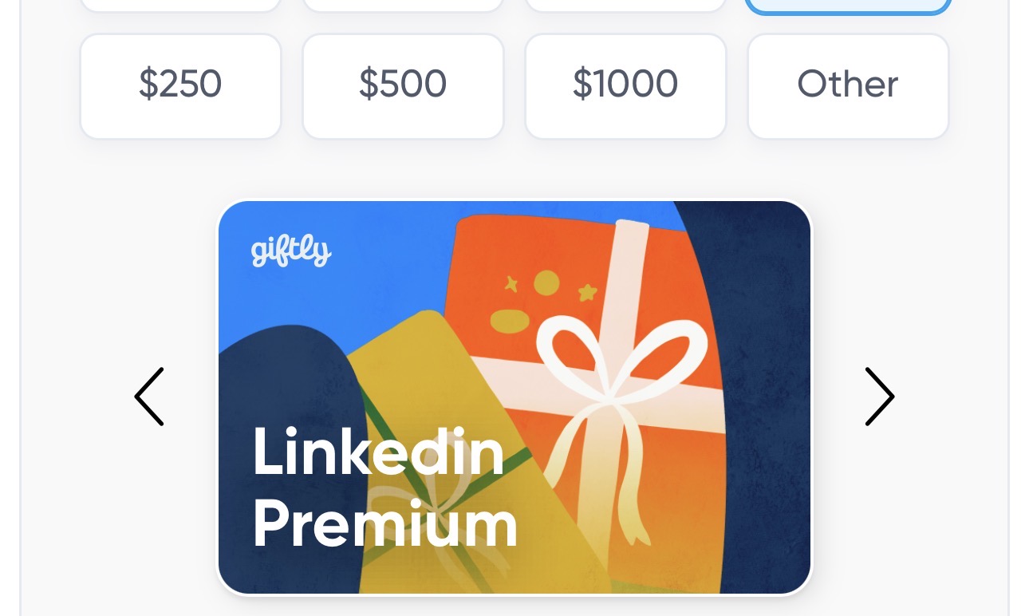The height and width of the screenshot is (616, 1029).
Task: Select the cut-off amount button above $1000
Action: tap(625, 6)
